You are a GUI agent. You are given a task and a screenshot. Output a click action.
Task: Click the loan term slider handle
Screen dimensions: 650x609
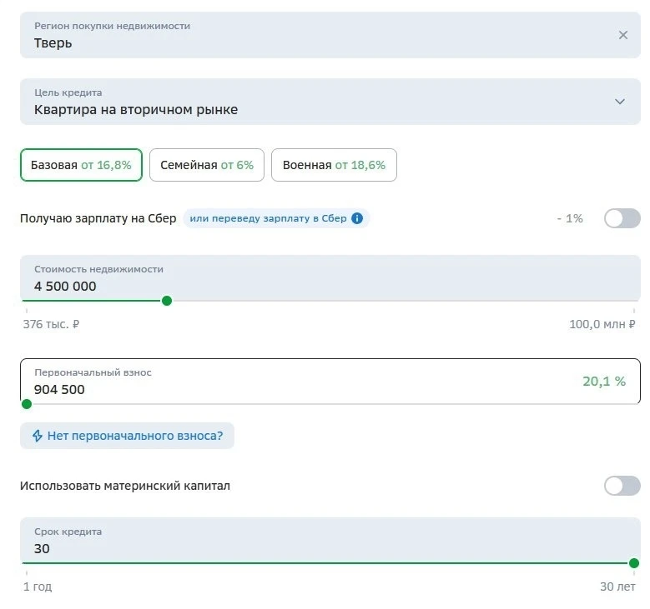click(634, 563)
